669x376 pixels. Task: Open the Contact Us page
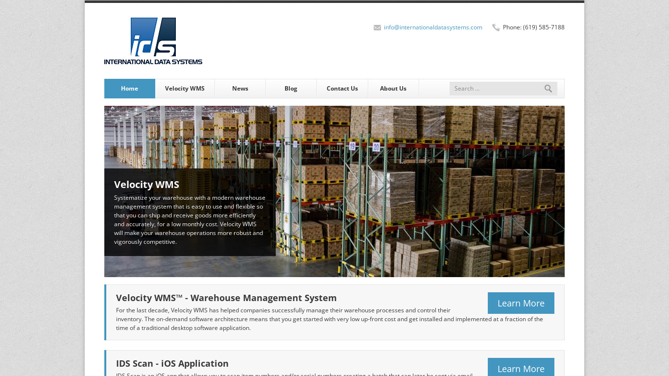click(342, 89)
